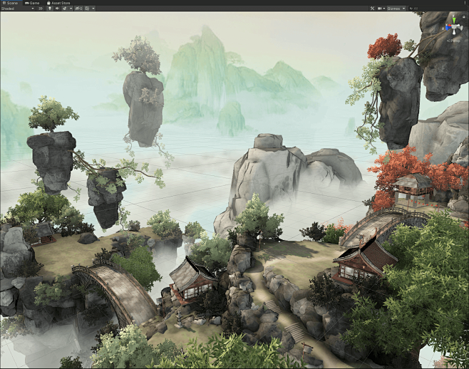Toggle the scene gizmo rotation lock
469x369 pixels.
tap(463, 16)
